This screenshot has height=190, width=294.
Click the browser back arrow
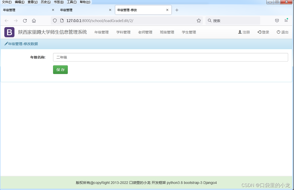(7, 21)
